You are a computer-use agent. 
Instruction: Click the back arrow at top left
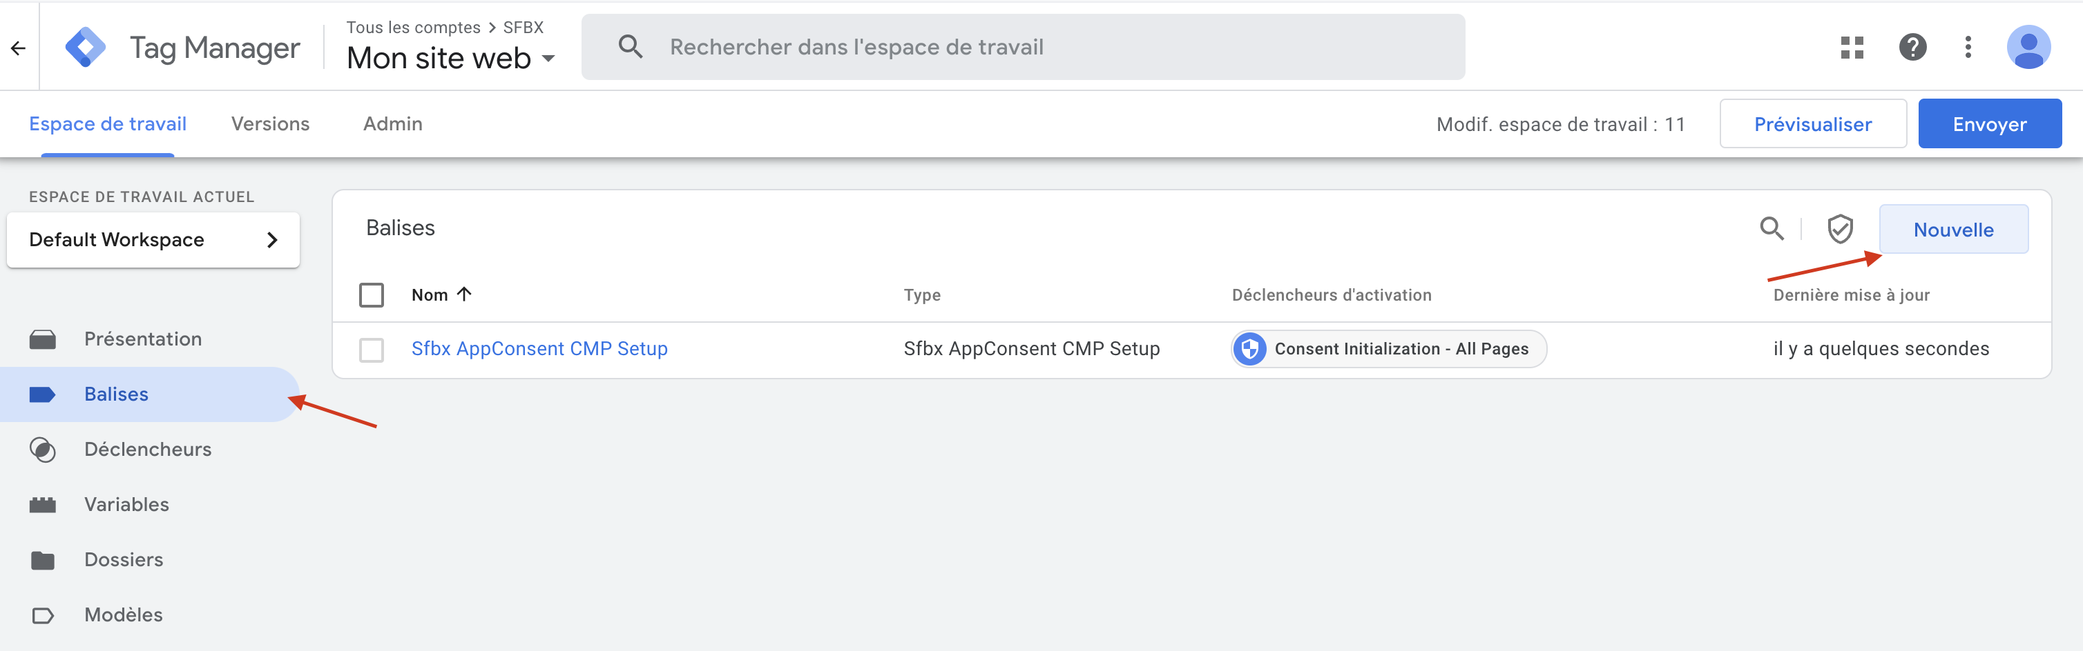[18, 47]
